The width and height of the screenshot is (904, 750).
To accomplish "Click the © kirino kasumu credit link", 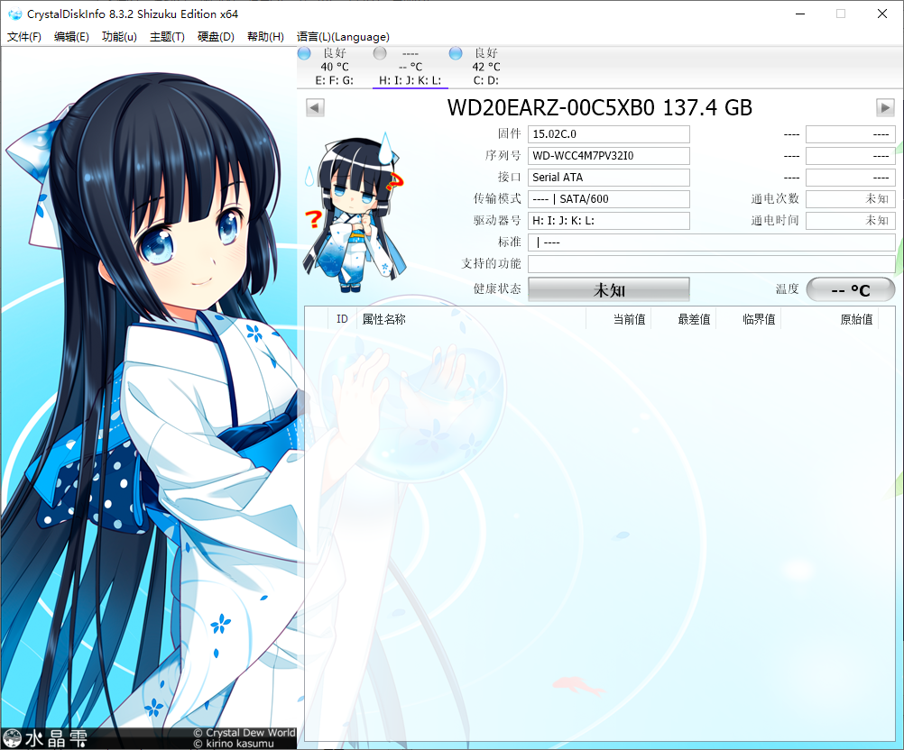I will 234,744.
